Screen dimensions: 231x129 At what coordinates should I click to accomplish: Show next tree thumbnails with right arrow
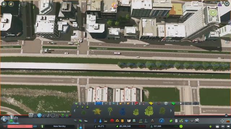(x=171, y=111)
